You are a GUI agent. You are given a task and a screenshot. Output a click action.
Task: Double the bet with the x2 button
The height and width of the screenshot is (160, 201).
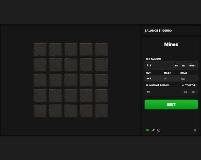pos(184,65)
